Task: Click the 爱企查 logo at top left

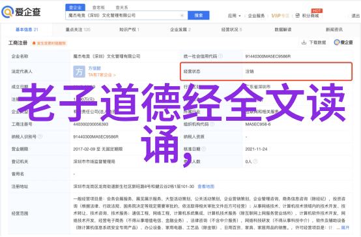Action: pyautogui.click(x=22, y=12)
